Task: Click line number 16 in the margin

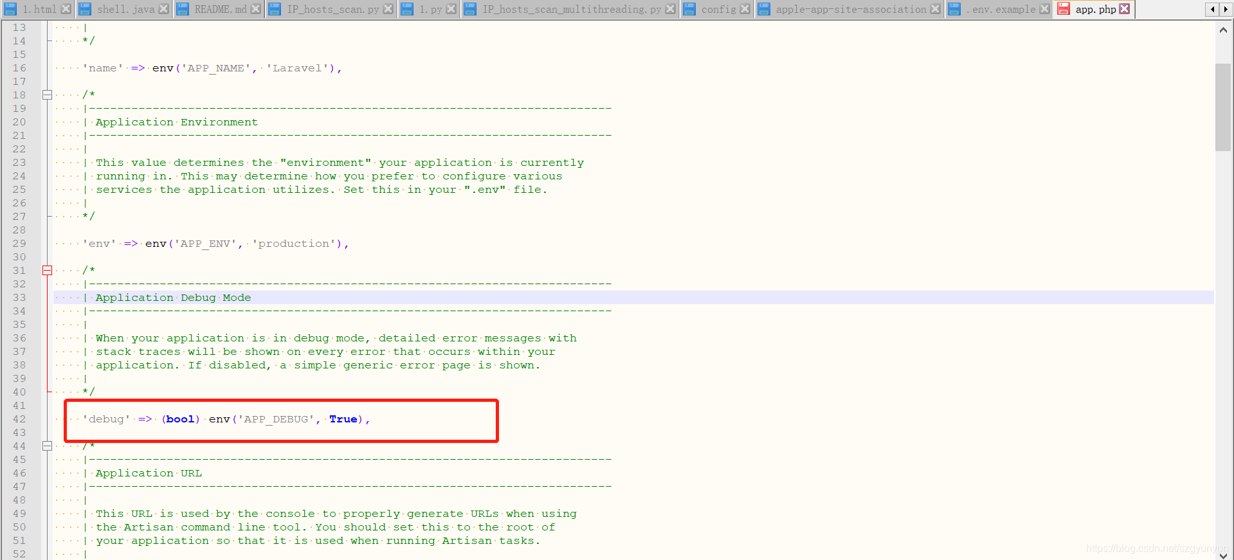Action: pyautogui.click(x=19, y=68)
